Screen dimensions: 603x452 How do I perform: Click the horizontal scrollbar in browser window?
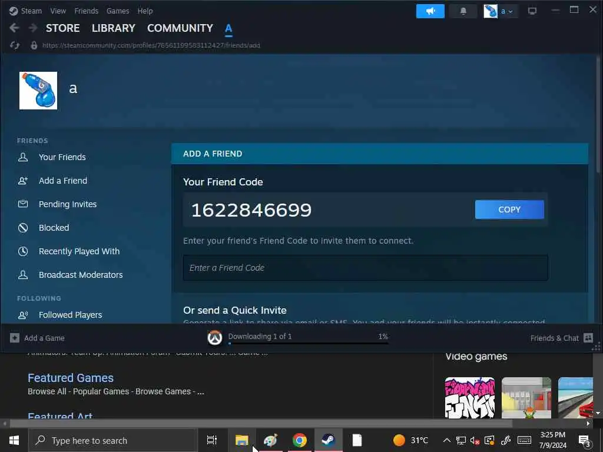tap(261, 424)
